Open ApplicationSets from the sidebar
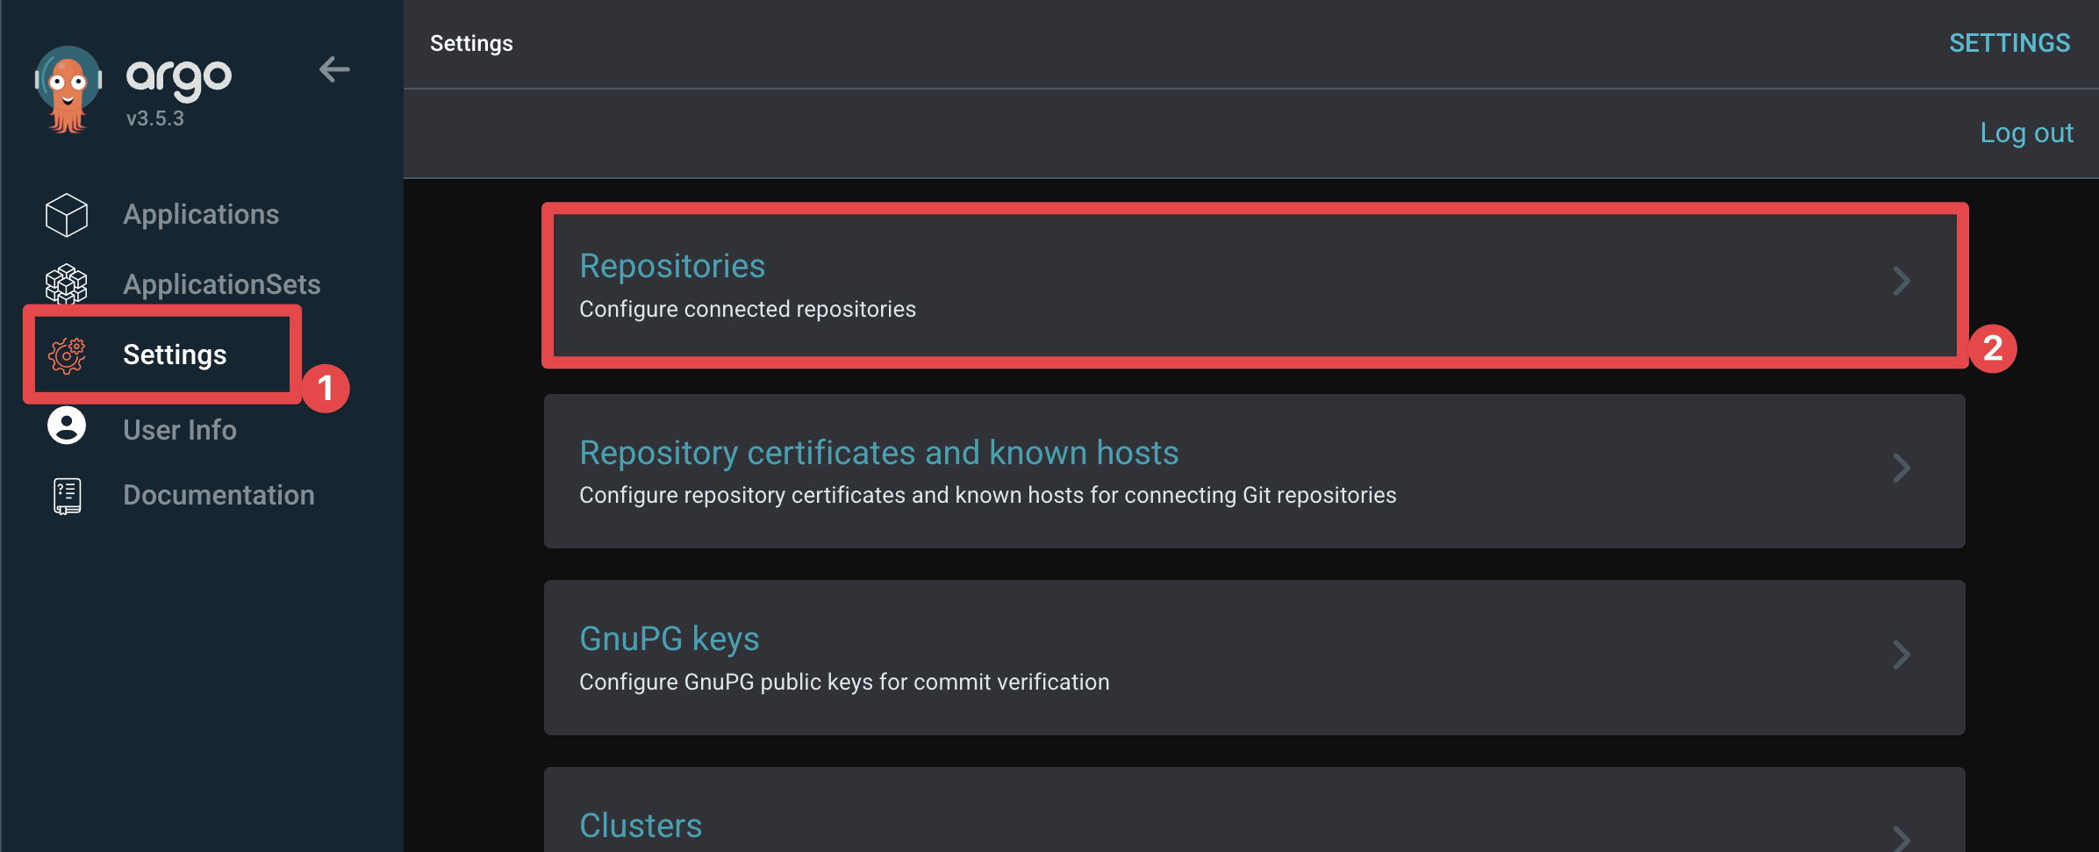 point(222,284)
